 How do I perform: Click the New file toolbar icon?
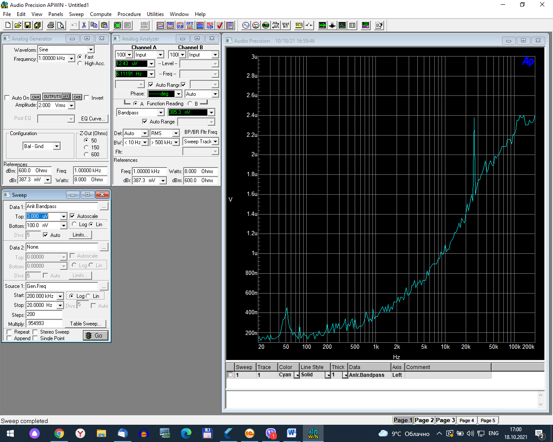coord(8,25)
